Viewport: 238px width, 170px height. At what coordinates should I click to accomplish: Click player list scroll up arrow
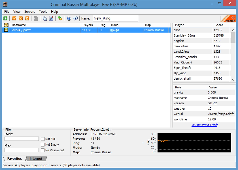point(233,30)
